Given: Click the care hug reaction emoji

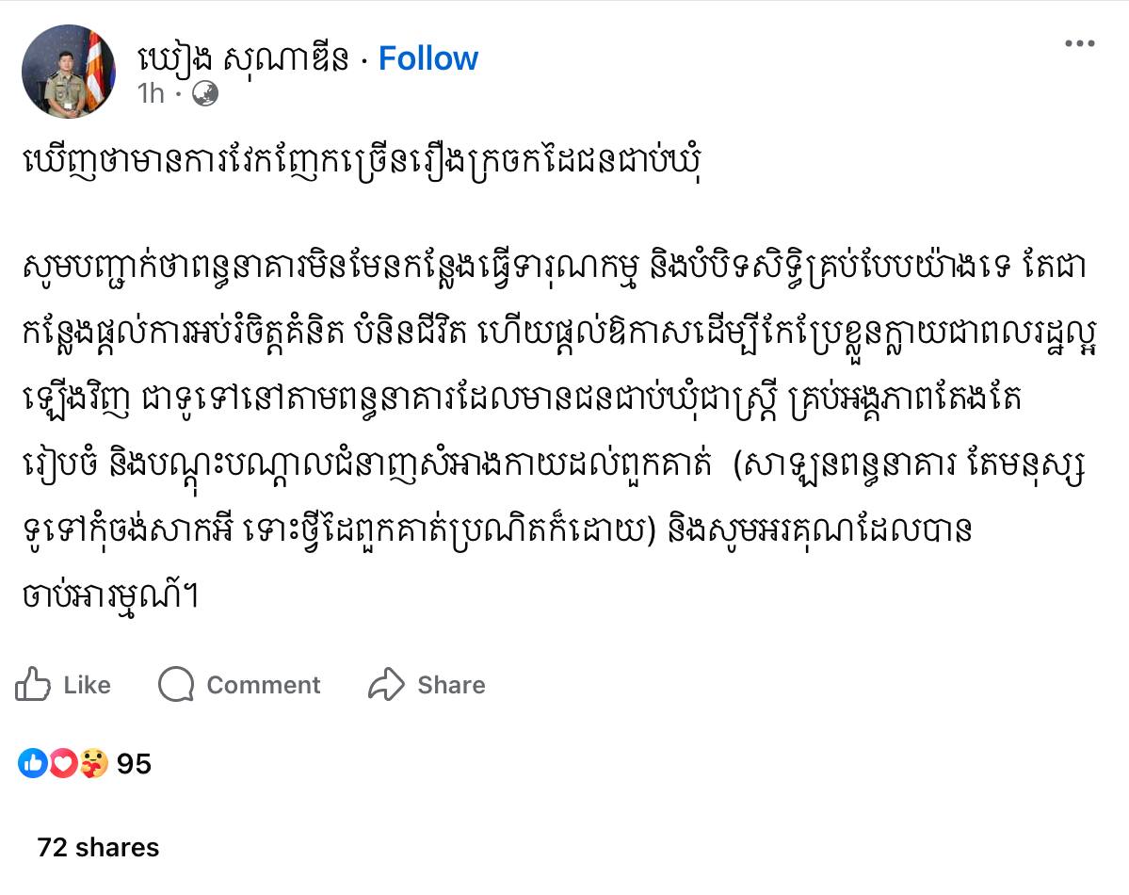Looking at the screenshot, I should pyautogui.click(x=92, y=763).
